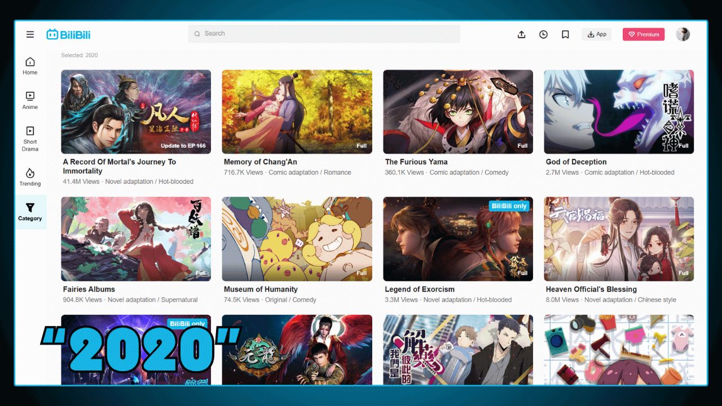
Task: Click the App download button
Action: [x=596, y=34]
